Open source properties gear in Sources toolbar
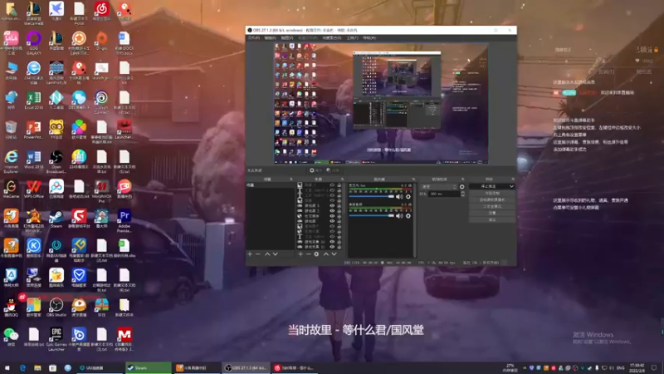The image size is (664, 374). click(x=316, y=254)
